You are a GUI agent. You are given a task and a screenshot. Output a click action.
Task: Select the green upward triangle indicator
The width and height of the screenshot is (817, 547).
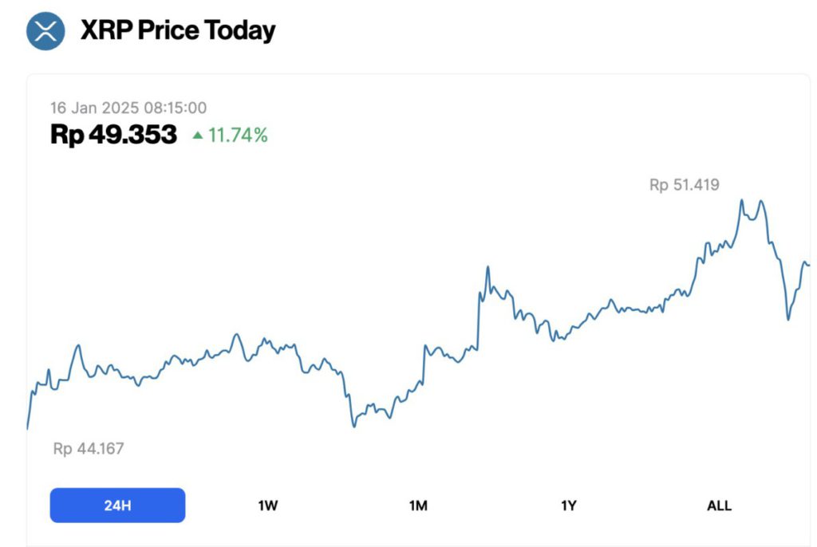click(199, 136)
